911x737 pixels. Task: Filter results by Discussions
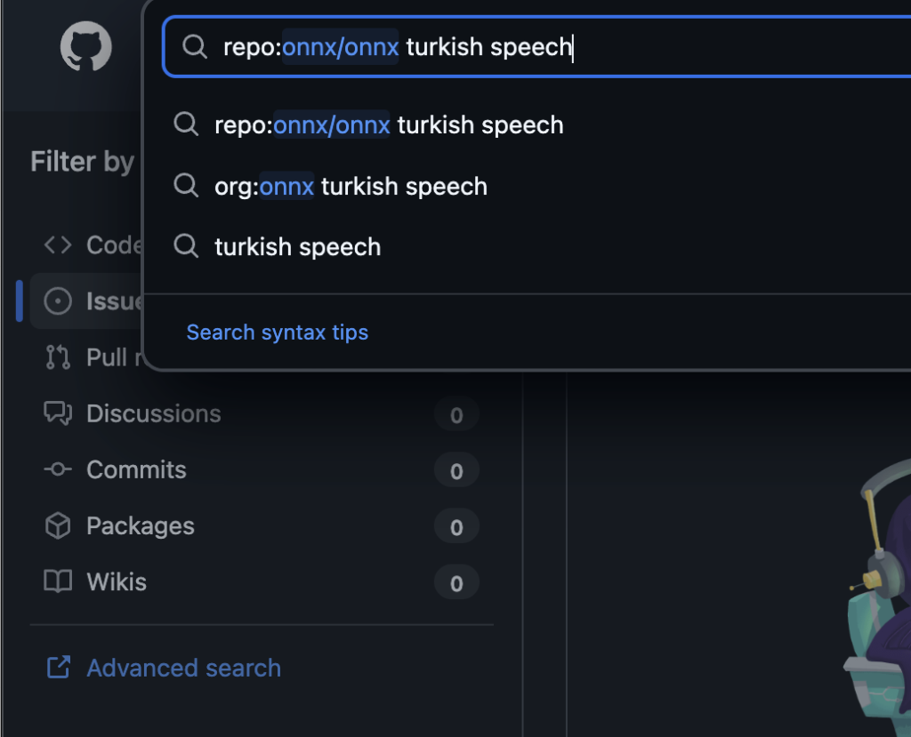tap(153, 413)
